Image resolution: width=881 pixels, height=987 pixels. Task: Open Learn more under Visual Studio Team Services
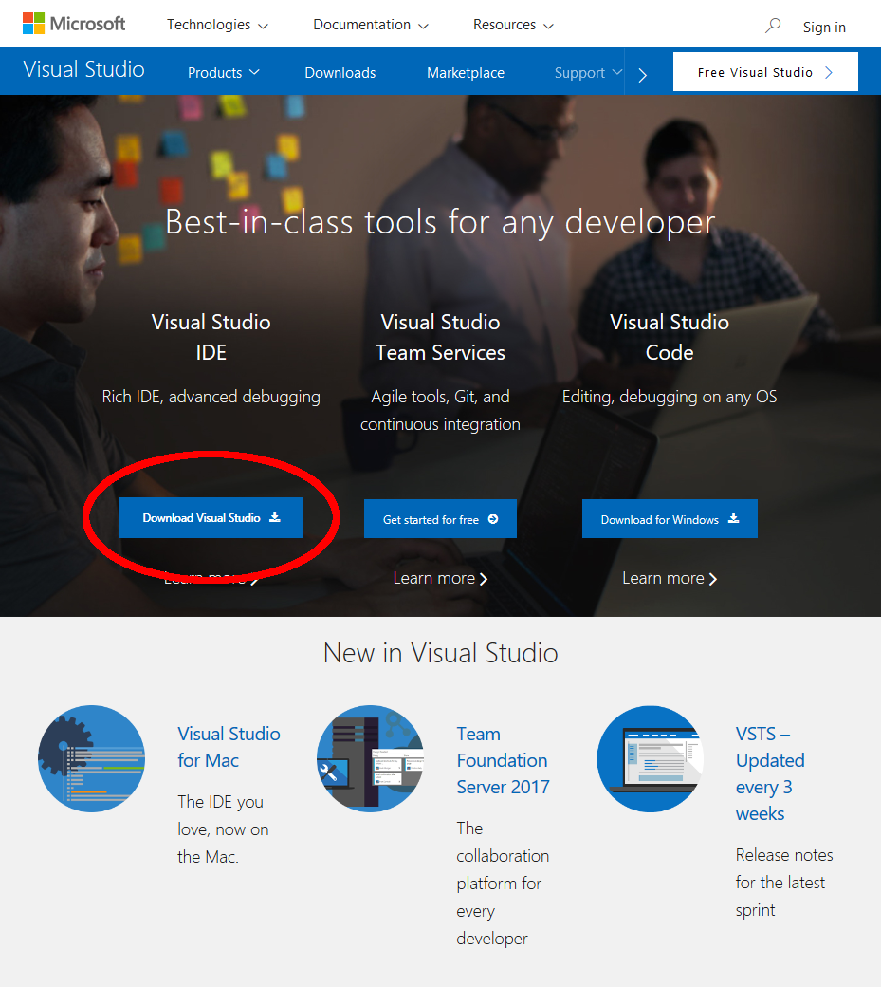click(440, 578)
